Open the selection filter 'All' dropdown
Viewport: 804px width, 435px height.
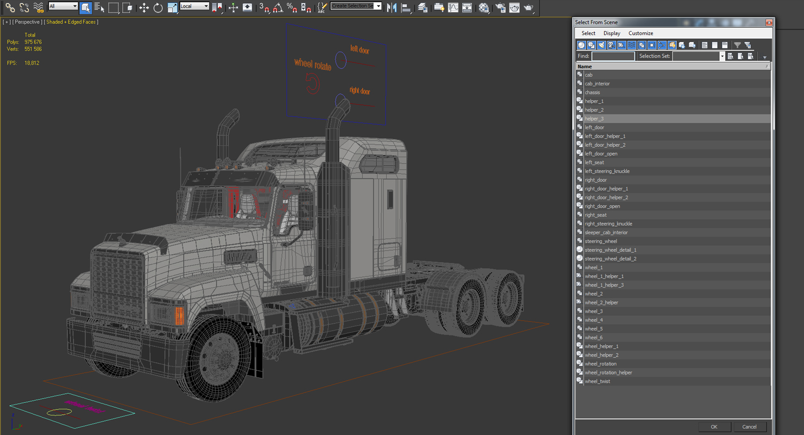click(63, 7)
